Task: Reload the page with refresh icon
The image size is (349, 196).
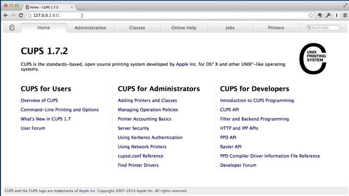Action: pos(21,15)
